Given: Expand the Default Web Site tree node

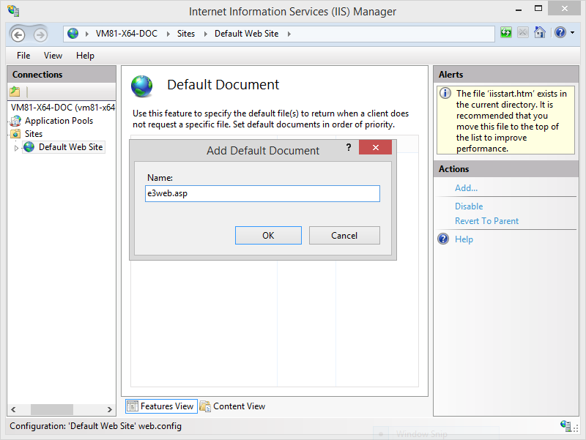Looking at the screenshot, I should pyautogui.click(x=16, y=148).
